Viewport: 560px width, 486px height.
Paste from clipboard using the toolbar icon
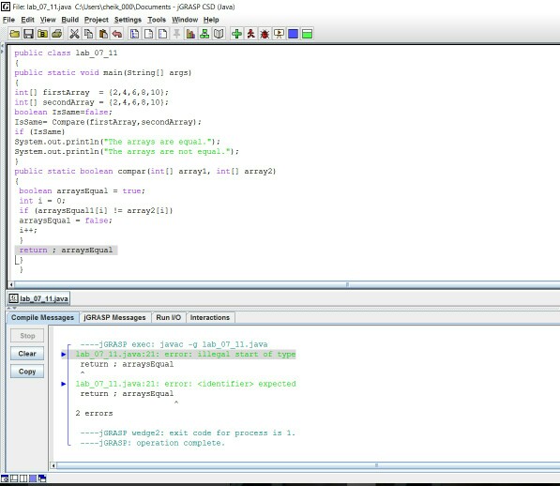(x=103, y=35)
